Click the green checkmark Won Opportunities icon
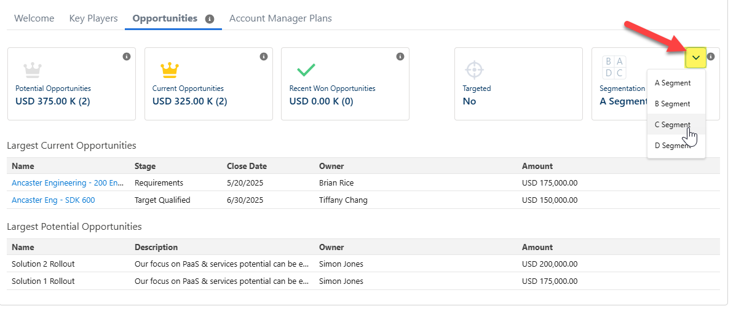The height and width of the screenshot is (314, 736). 306,68
